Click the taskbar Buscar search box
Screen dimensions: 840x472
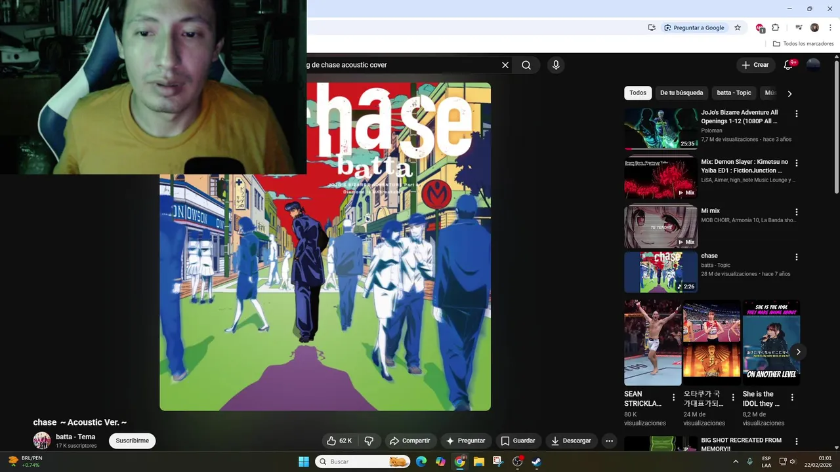(362, 462)
